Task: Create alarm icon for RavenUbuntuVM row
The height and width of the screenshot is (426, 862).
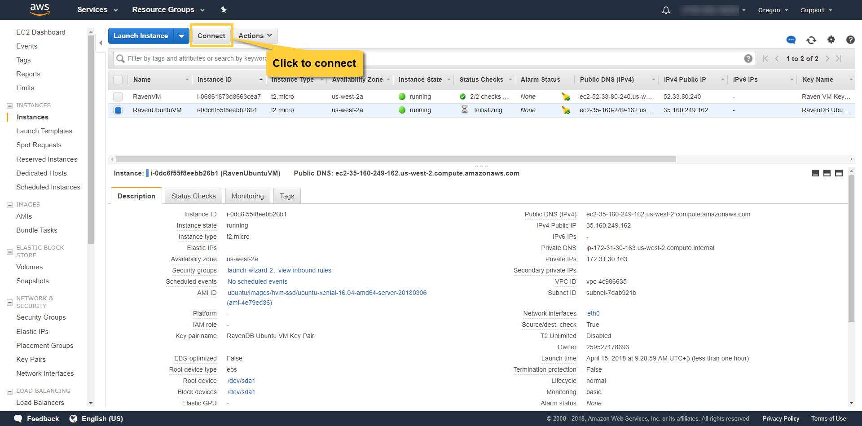Action: [x=566, y=110]
